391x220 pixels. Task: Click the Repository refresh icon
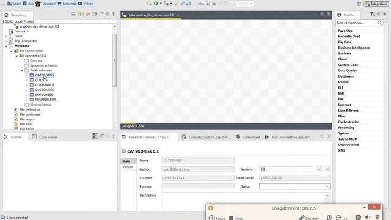pyautogui.click(x=88, y=14)
